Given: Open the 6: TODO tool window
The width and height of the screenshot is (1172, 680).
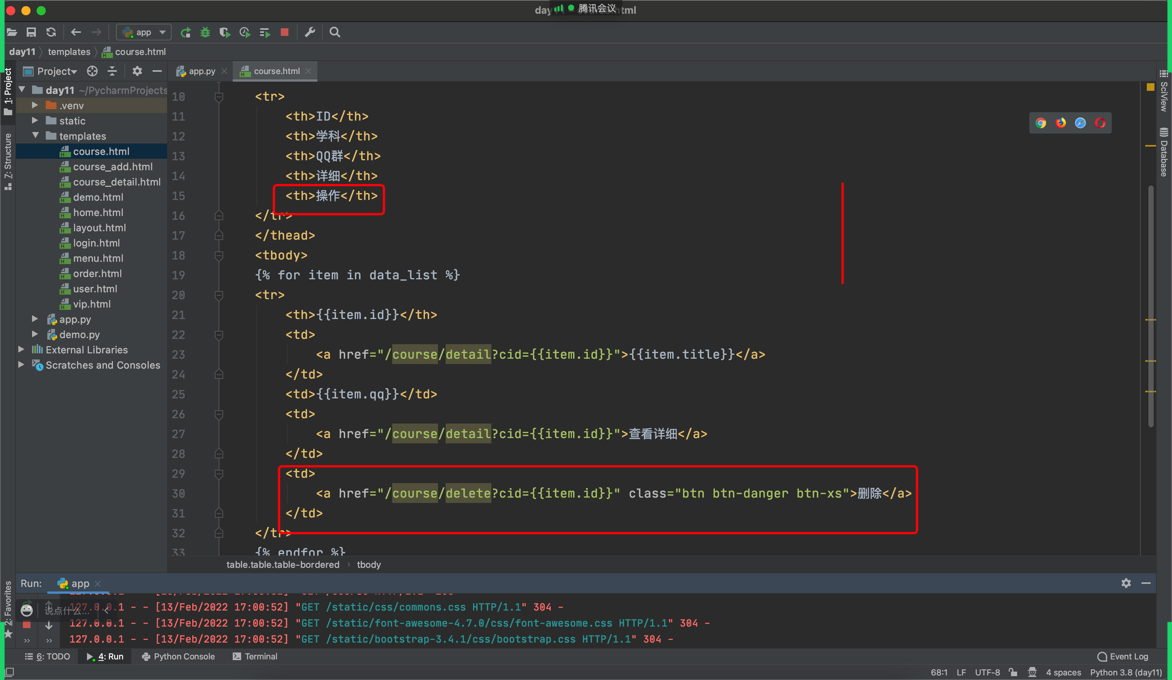Looking at the screenshot, I should (47, 656).
